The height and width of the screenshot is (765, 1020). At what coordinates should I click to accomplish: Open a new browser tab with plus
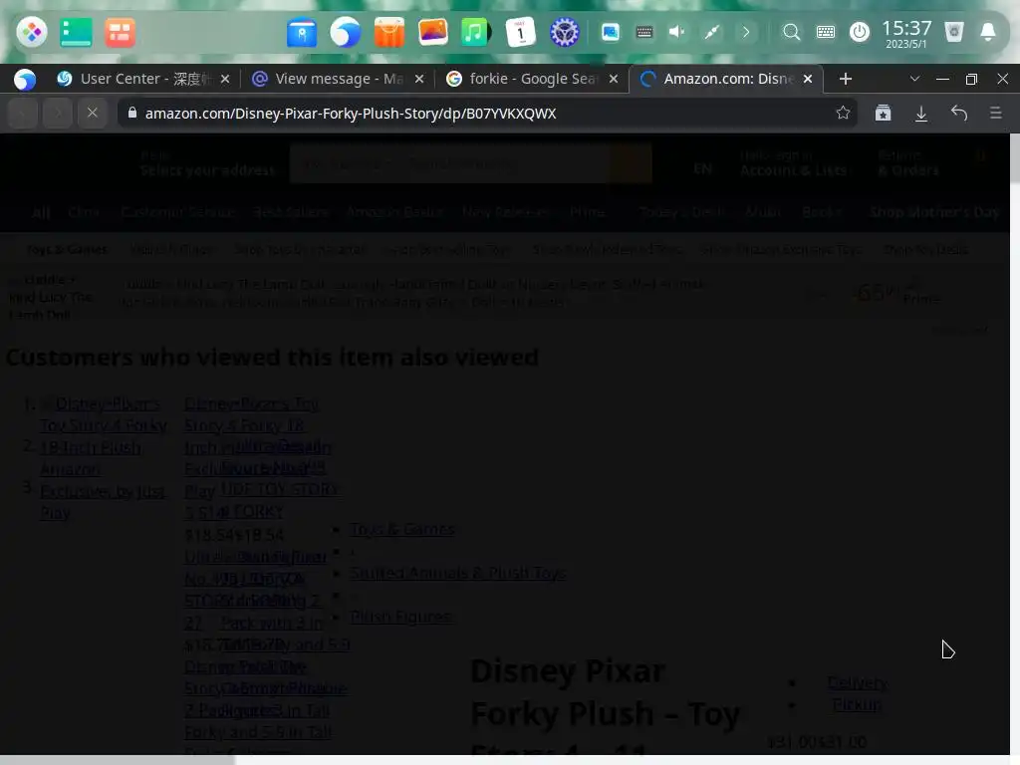(x=846, y=79)
